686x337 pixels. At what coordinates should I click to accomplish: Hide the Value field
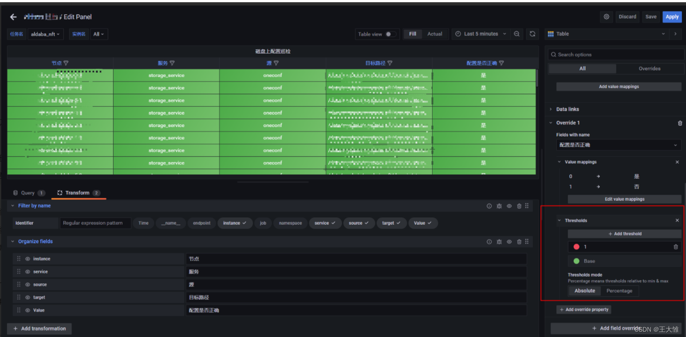click(28, 310)
